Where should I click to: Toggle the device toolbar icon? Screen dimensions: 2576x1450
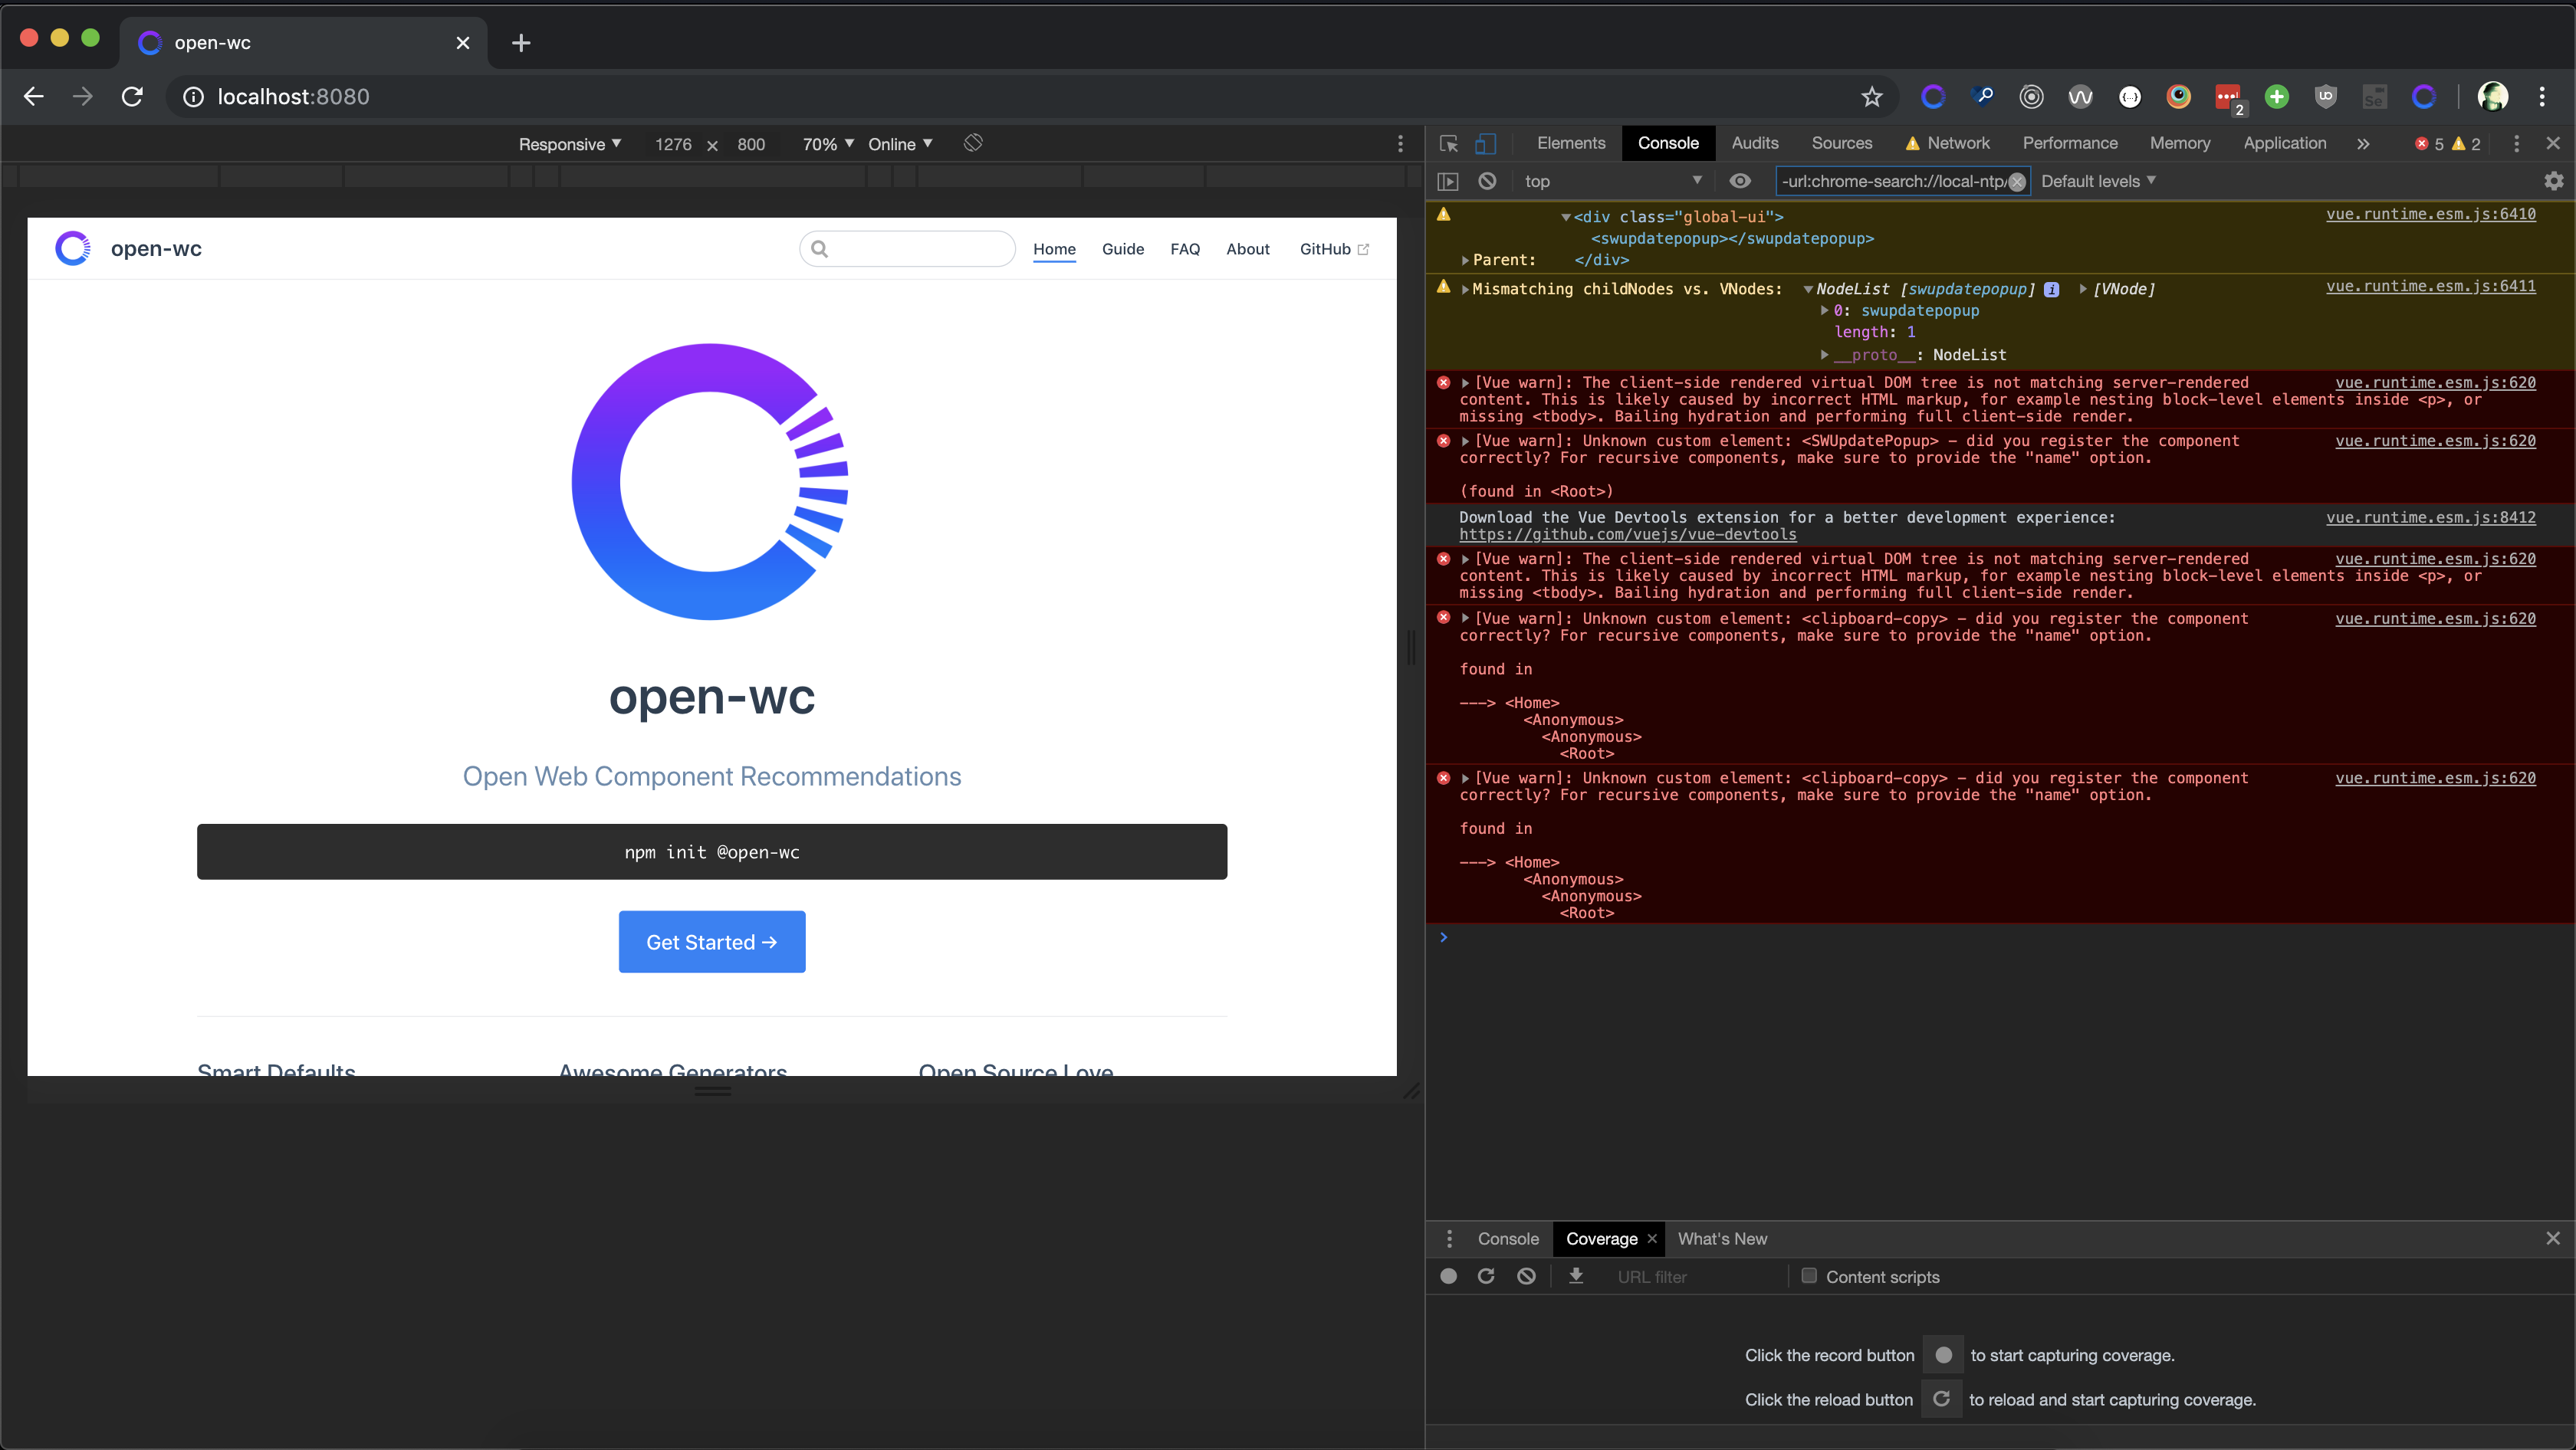click(x=1485, y=144)
